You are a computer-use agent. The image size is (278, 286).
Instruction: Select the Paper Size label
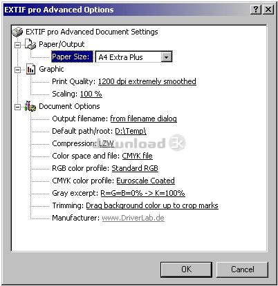(72, 57)
